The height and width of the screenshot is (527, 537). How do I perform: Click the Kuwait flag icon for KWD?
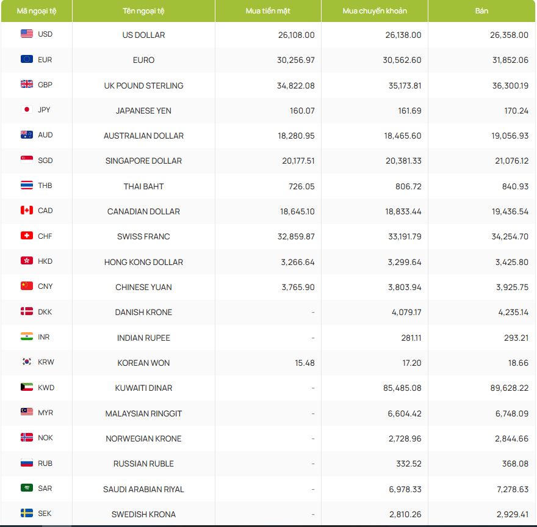point(27,387)
